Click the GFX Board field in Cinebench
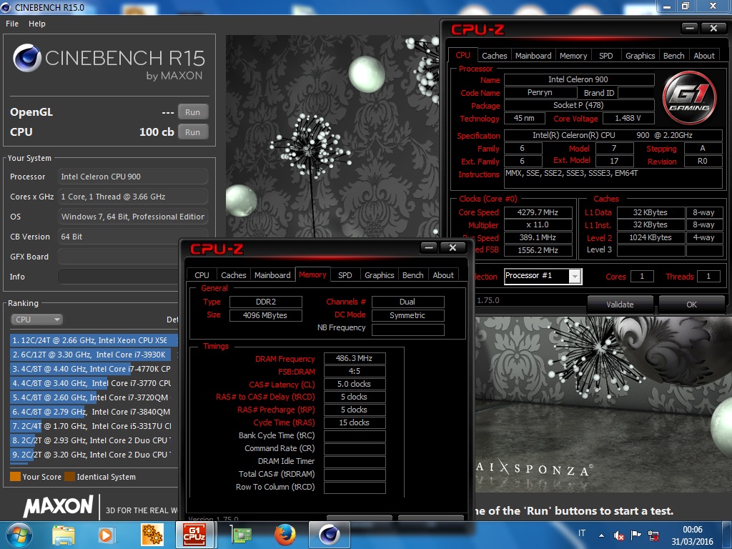Viewport: 732px width, 549px height. [119, 257]
